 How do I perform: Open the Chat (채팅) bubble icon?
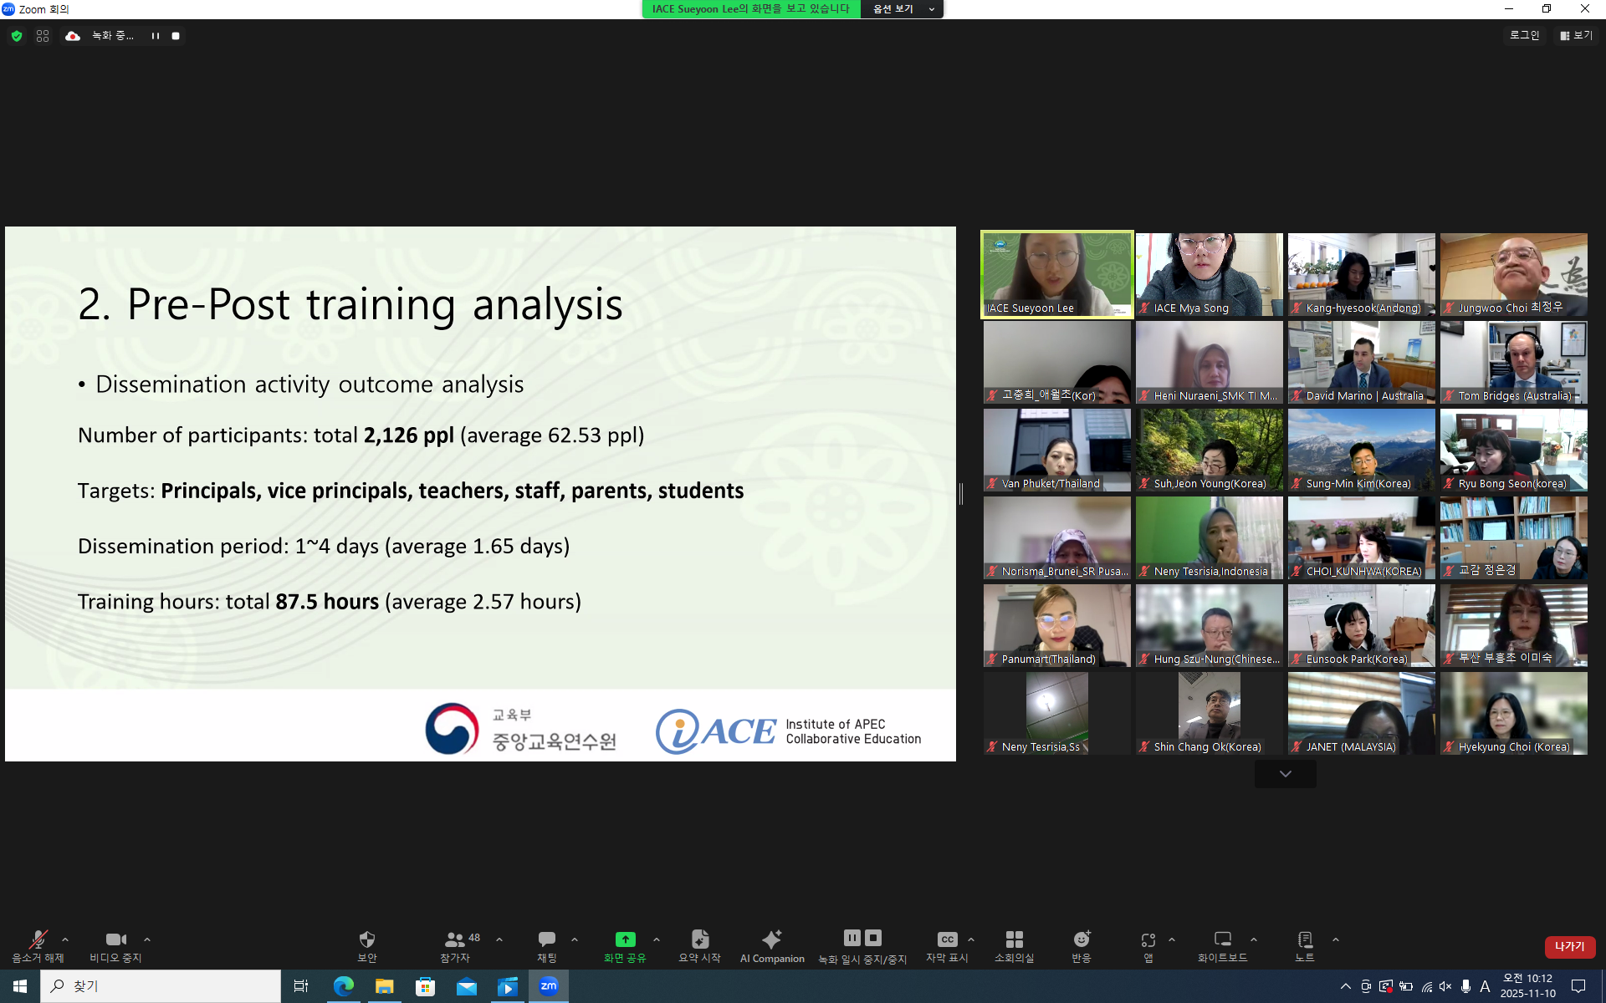pos(546,939)
